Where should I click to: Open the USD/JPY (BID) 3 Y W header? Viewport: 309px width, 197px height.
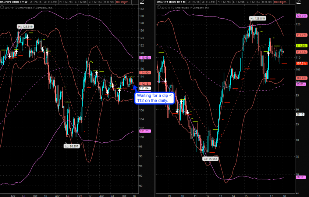coord(15,2)
